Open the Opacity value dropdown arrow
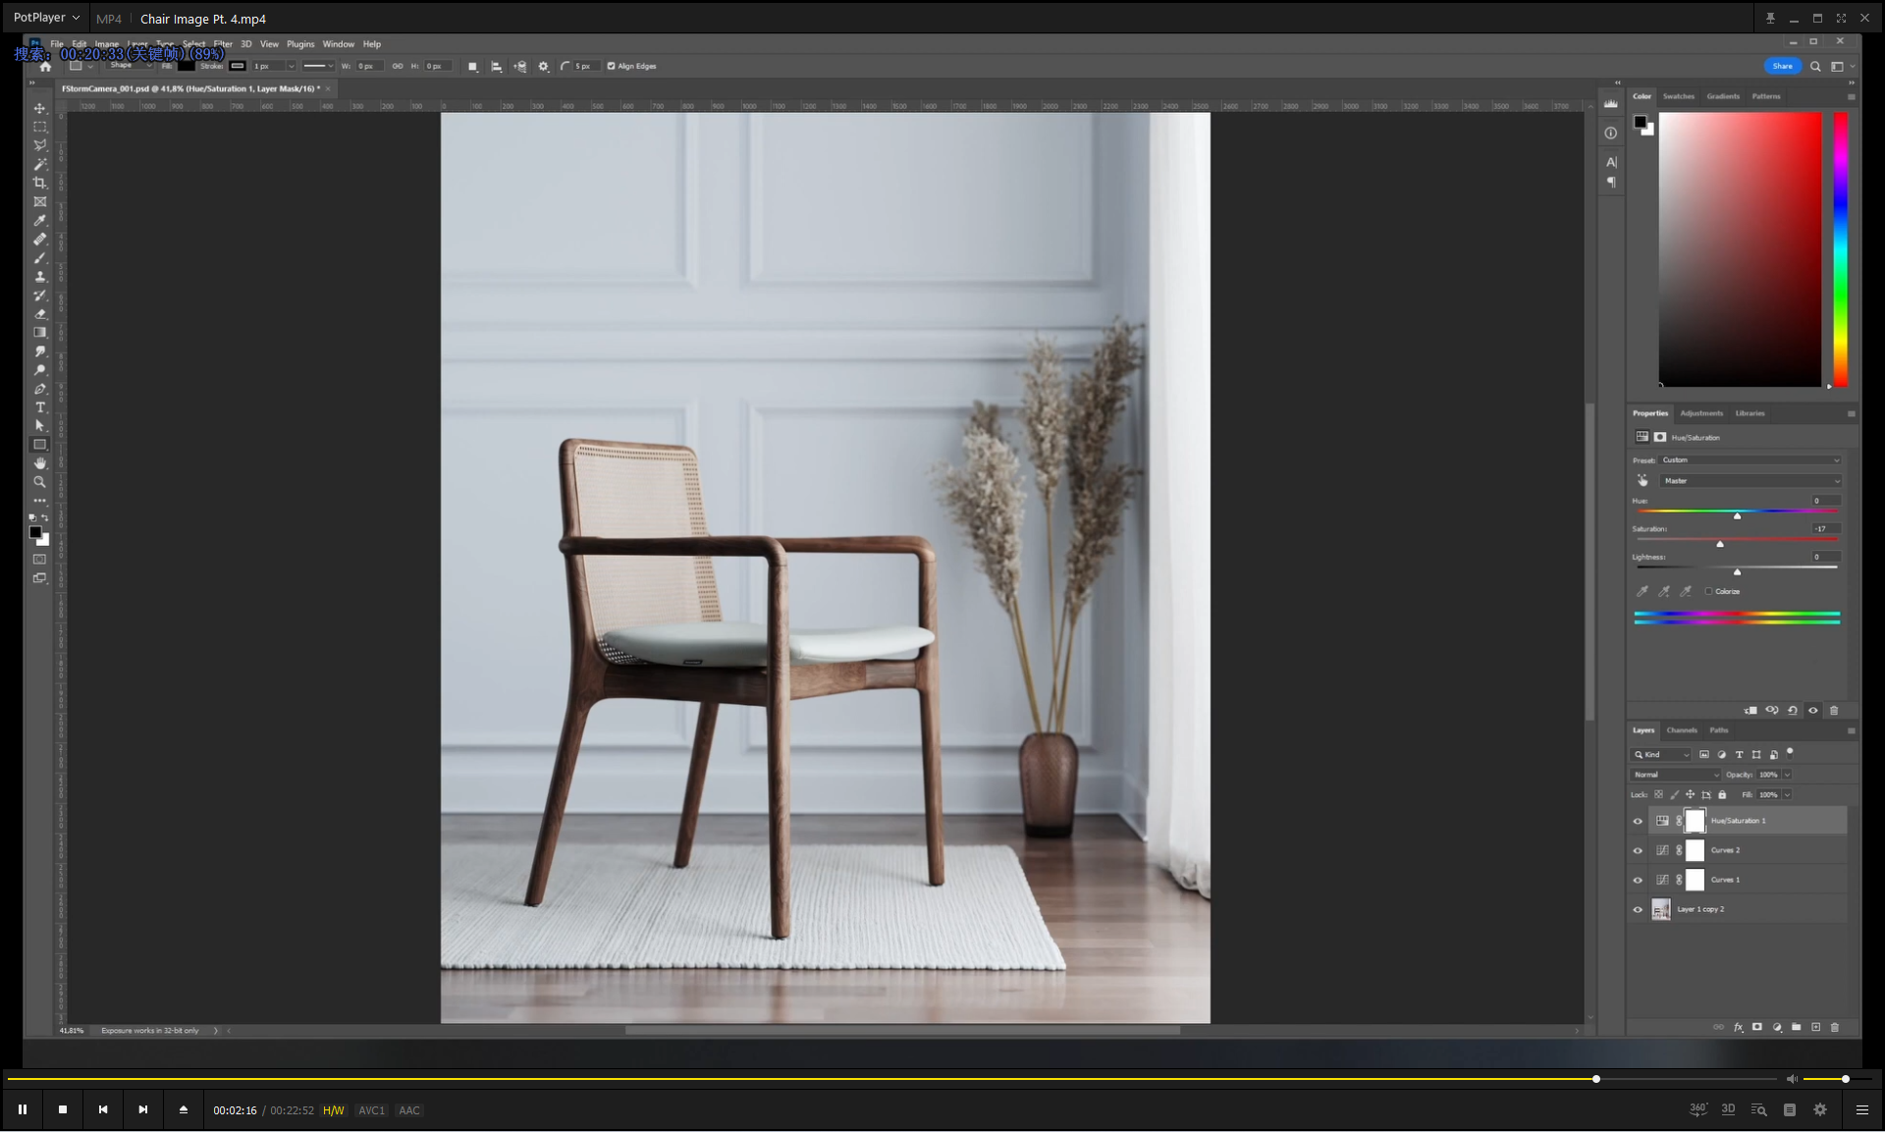The height and width of the screenshot is (1132, 1885). [1788, 775]
